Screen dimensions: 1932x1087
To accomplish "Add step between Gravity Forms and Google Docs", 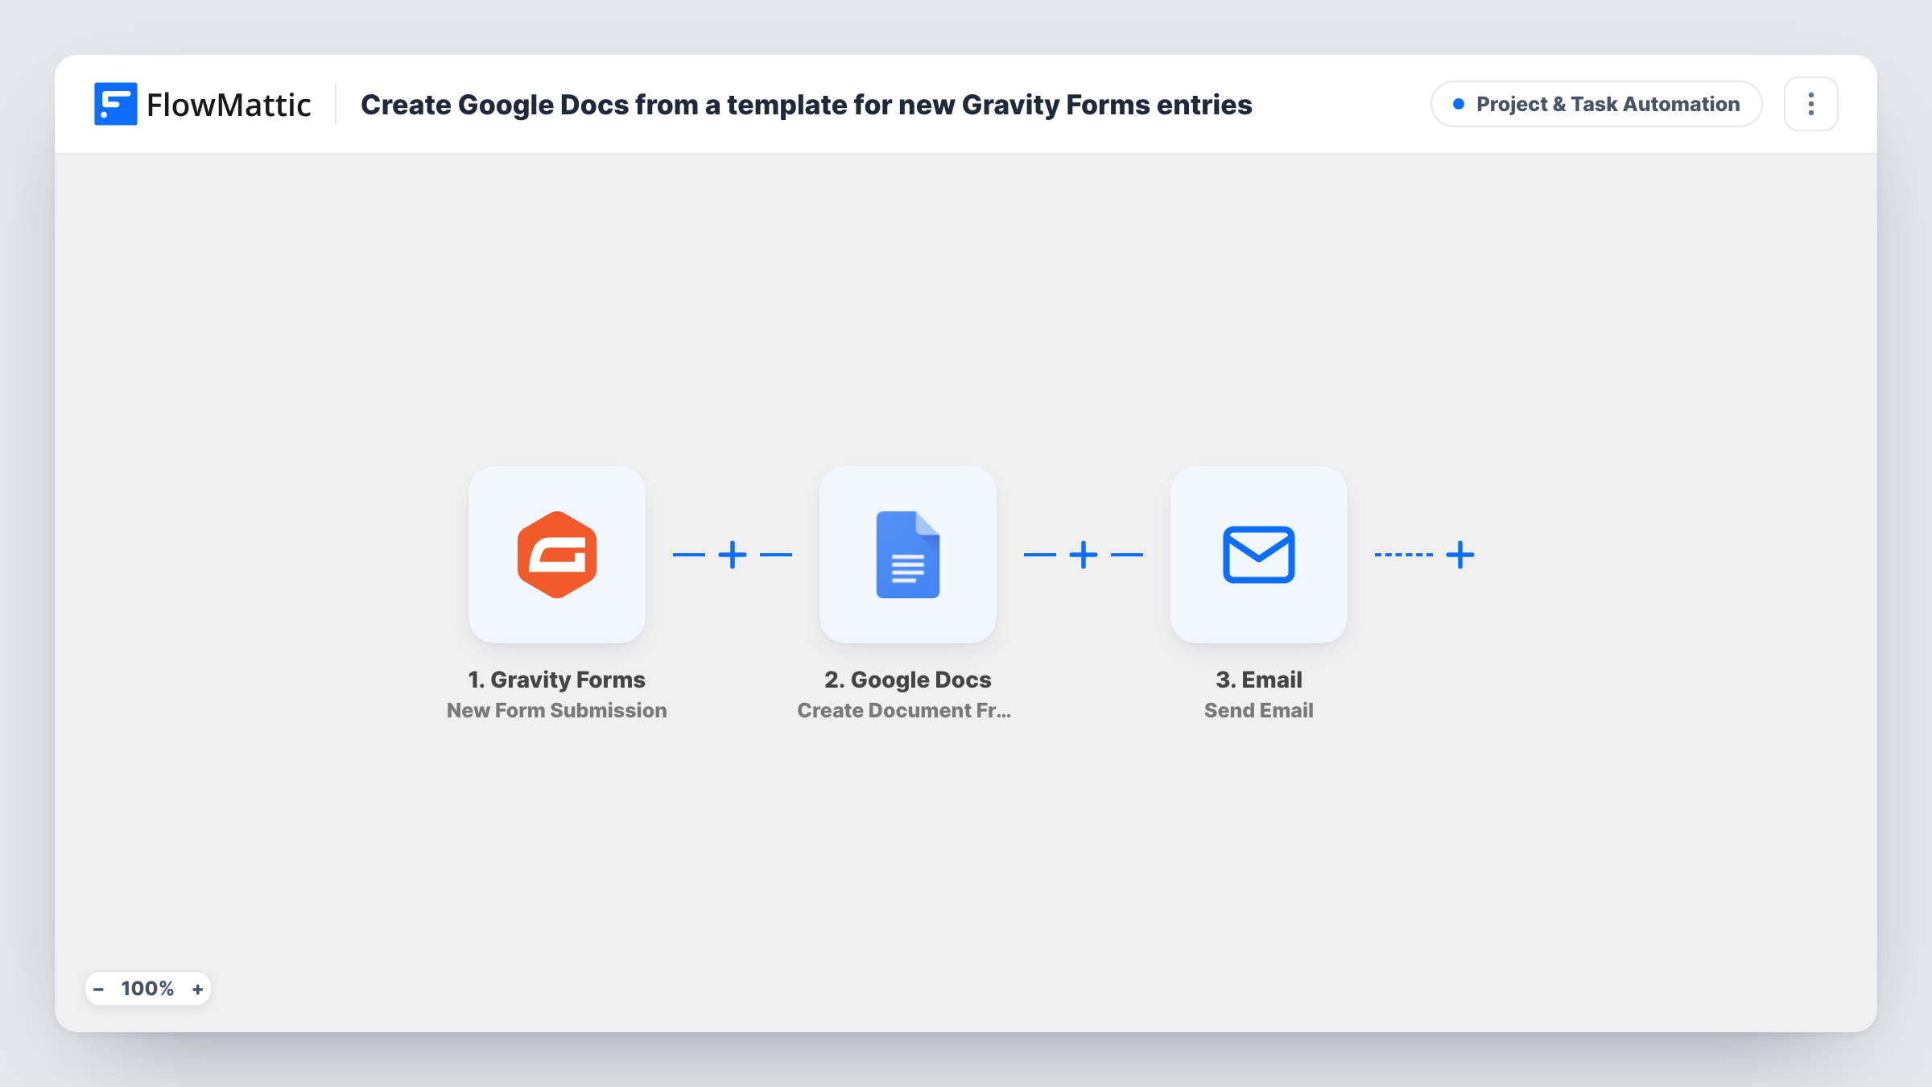I will (732, 555).
